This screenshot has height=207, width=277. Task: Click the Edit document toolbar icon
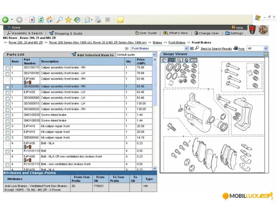point(108,20)
